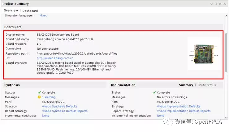
Task: Open Vivado Synthesis Defaults strategy link
Action: 60,106
